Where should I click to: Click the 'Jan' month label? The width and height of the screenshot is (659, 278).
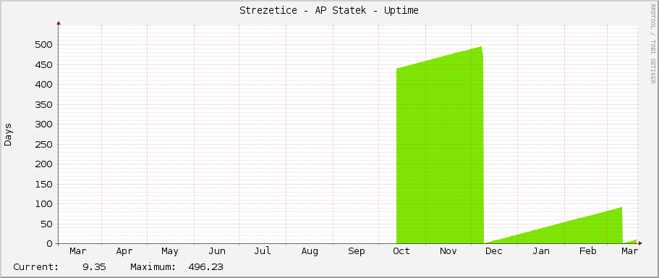541,251
